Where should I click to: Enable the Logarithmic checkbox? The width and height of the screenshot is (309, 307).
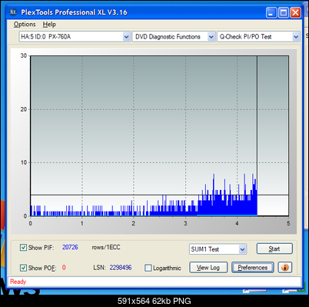[148, 268]
